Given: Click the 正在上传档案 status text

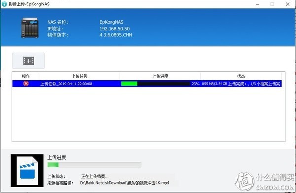Looking at the screenshot, I should tap(95, 176).
